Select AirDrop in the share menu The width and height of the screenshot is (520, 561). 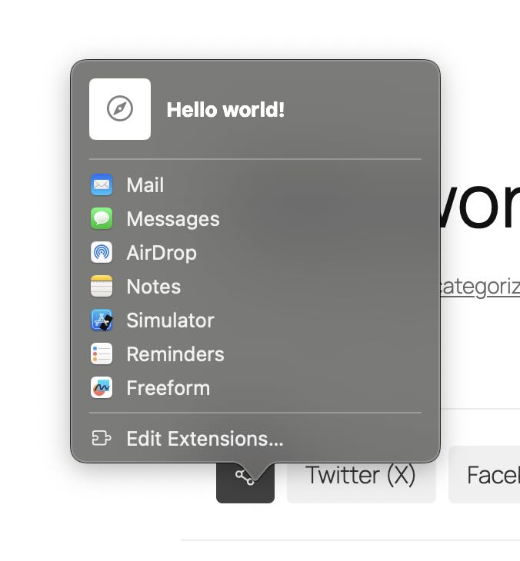pyautogui.click(x=255, y=252)
